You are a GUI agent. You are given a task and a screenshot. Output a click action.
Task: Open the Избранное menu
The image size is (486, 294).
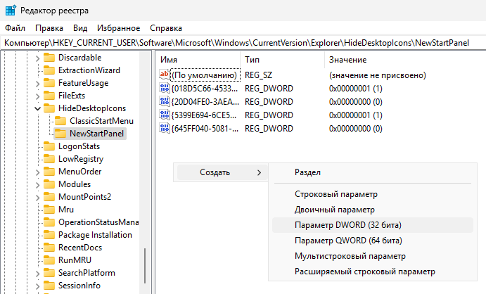[119, 28]
